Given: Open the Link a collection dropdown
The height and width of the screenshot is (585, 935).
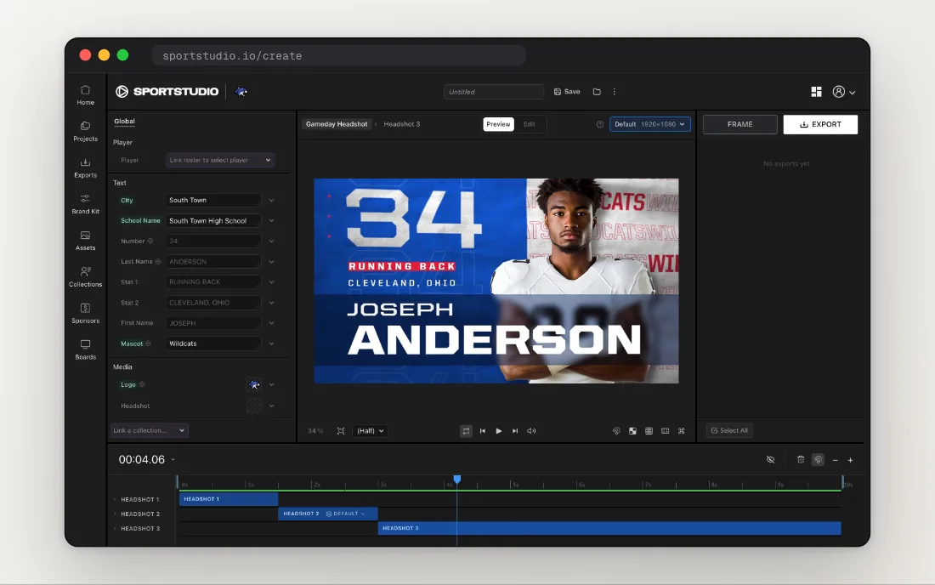Looking at the screenshot, I should pyautogui.click(x=149, y=430).
